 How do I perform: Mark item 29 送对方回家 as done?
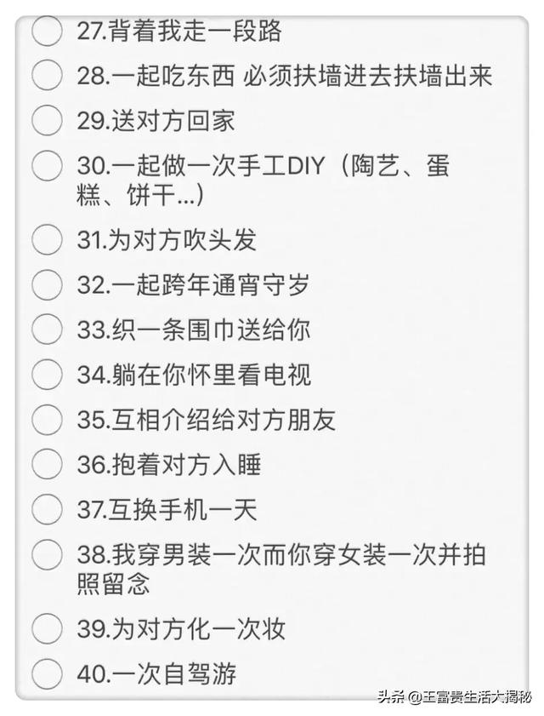coord(47,120)
